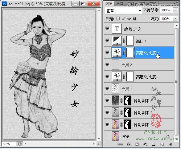Click 黑白 1 adjustment icon thumbnail
Viewport: 181px width, 149px height.
tap(117, 41)
